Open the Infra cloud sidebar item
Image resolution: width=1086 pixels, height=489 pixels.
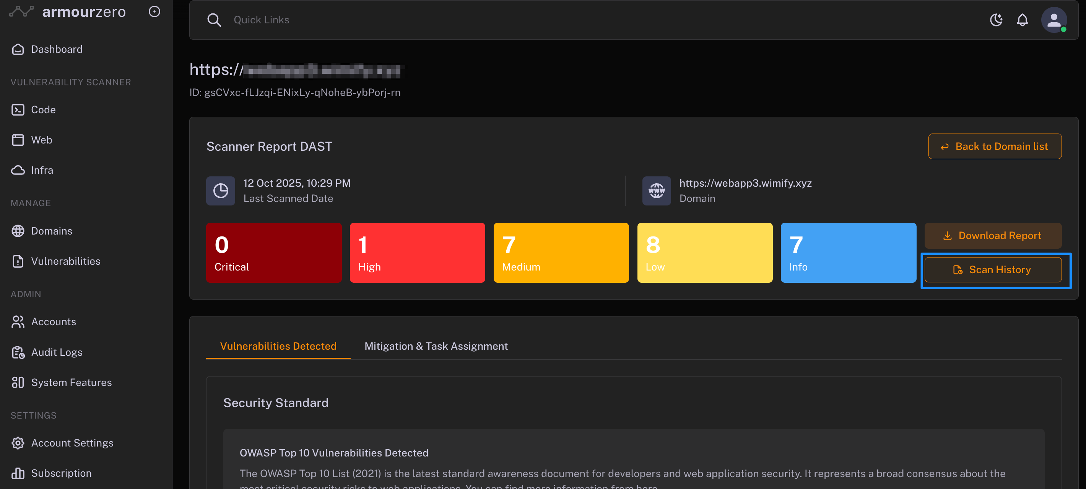(x=42, y=170)
